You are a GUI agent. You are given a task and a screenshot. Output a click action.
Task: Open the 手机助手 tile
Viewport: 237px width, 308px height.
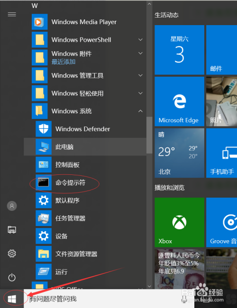221,153
